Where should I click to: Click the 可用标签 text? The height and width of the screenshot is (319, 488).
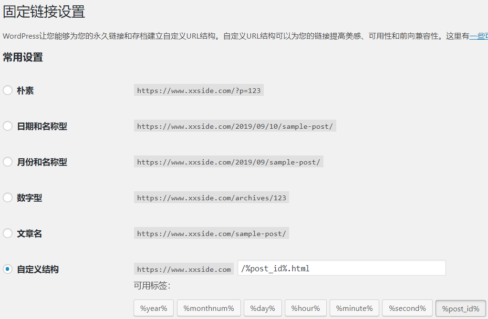pyautogui.click(x=152, y=286)
